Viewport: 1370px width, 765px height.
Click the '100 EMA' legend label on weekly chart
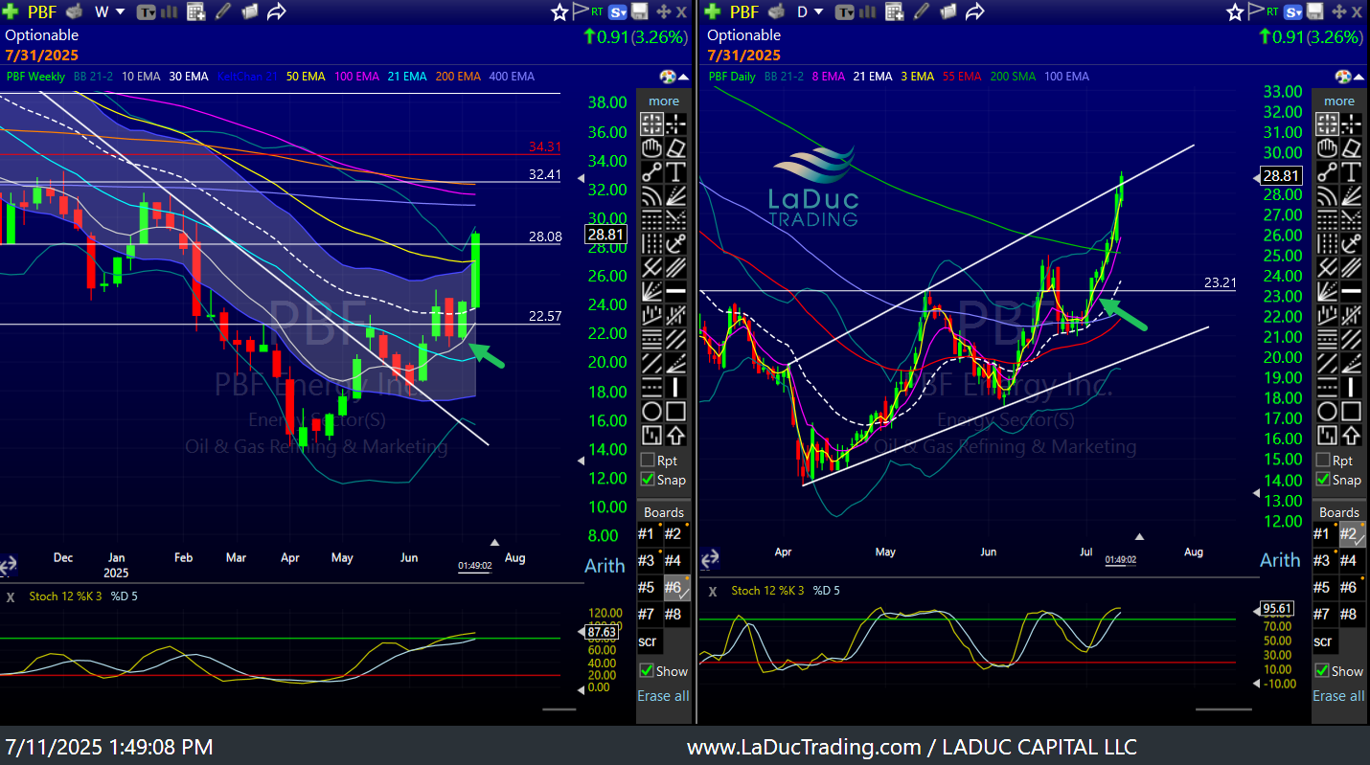(356, 77)
